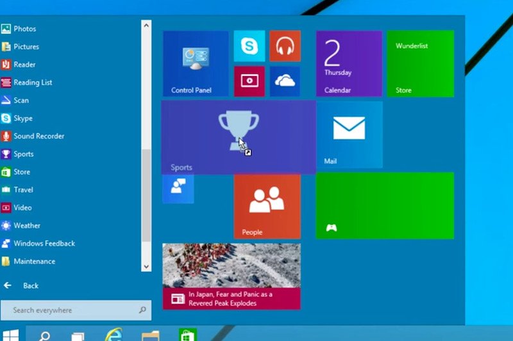
Task: Launch the Scan app
Action: [15, 100]
